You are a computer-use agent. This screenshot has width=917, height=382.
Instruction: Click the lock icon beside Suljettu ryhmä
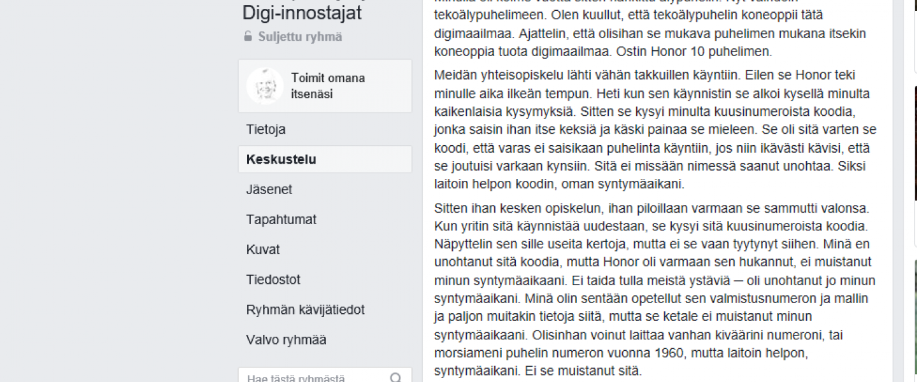pyautogui.click(x=248, y=37)
